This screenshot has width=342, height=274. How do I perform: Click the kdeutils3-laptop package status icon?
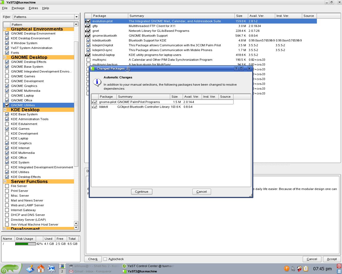[88, 55]
